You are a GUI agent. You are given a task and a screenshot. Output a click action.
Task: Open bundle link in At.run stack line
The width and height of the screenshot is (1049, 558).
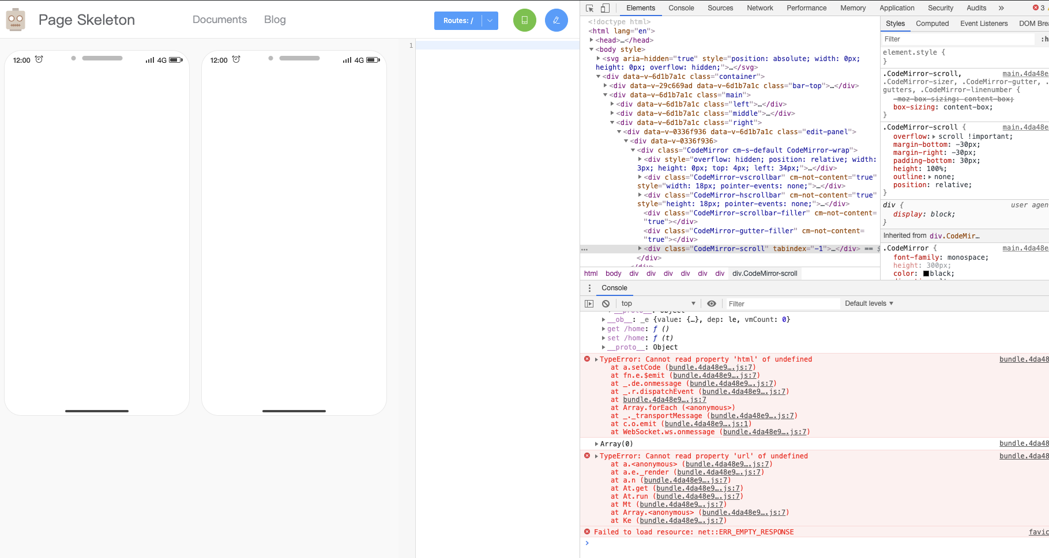coord(698,496)
